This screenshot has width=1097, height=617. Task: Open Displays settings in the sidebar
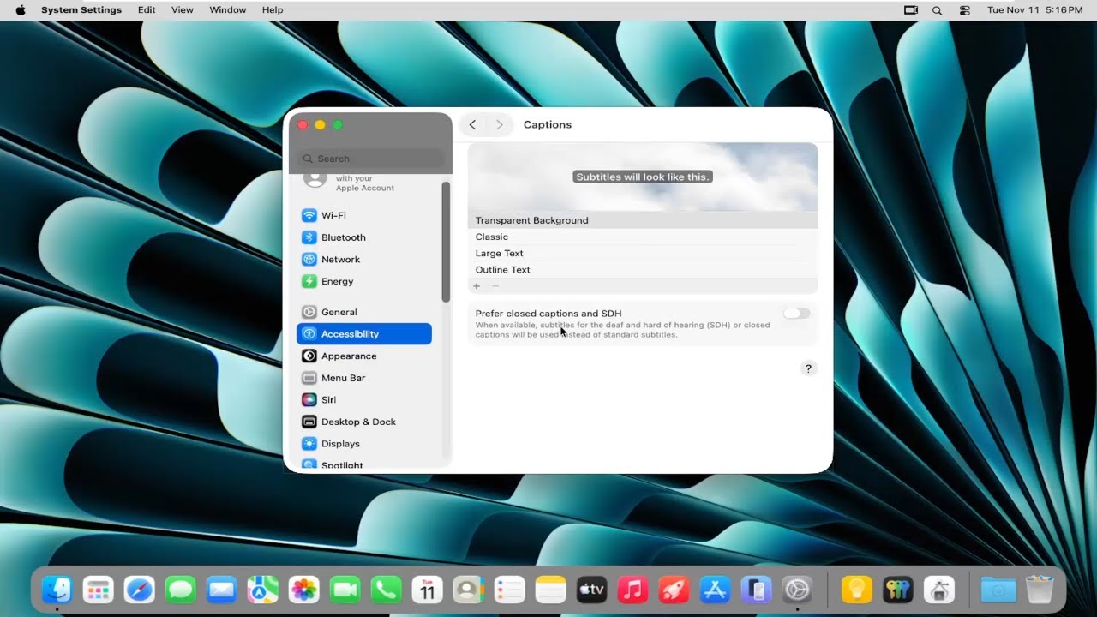pyautogui.click(x=364, y=444)
